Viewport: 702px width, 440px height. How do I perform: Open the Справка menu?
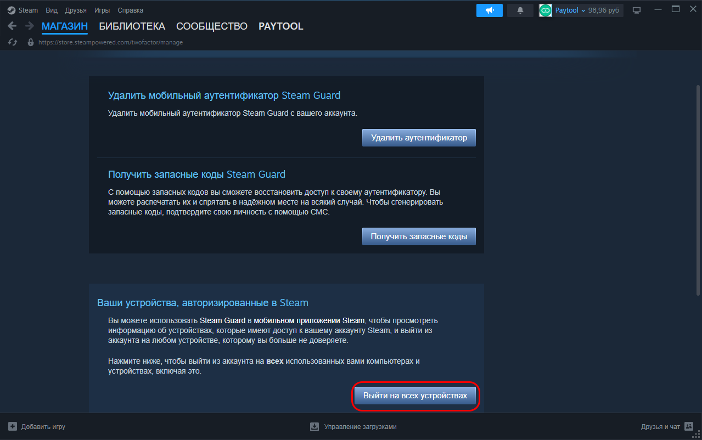(x=131, y=10)
